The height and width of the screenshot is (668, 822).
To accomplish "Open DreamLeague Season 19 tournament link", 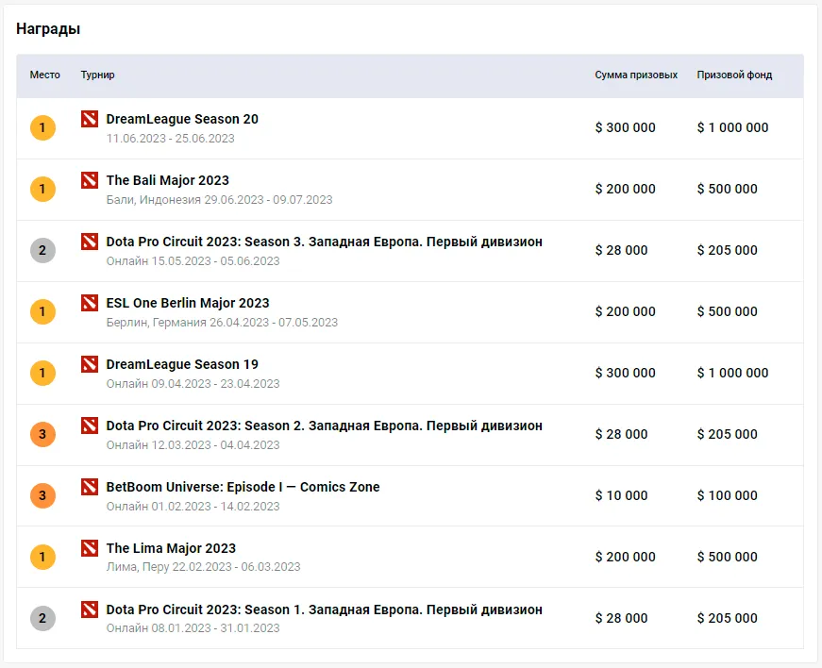I will pyautogui.click(x=182, y=364).
